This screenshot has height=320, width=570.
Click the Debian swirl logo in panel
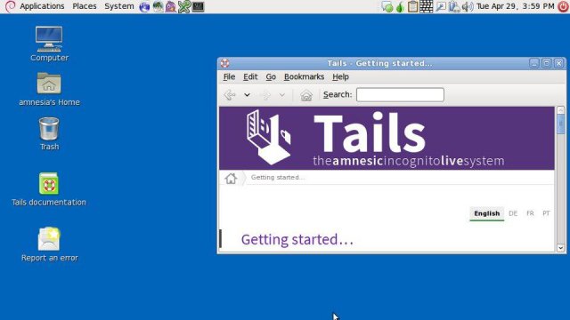(x=10, y=6)
